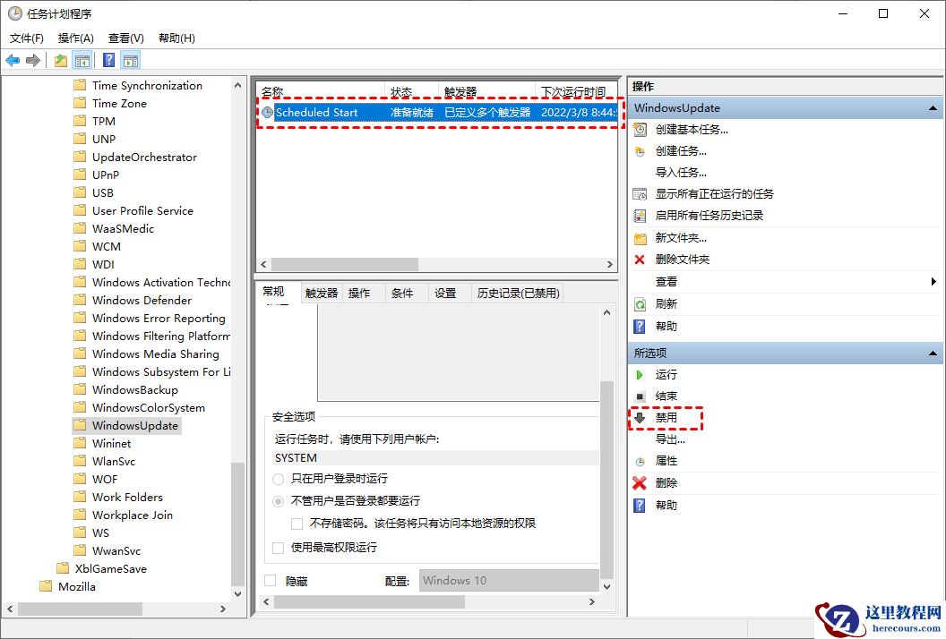Click the 运行 green run icon
946x639 pixels.
pos(639,373)
